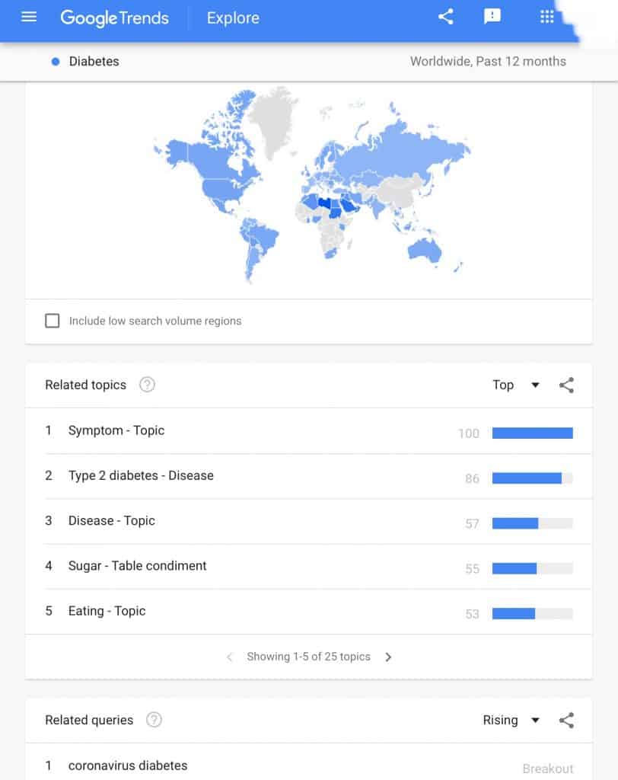Screen dimensions: 618x780
Task: Open the Google apps grid
Action: pyautogui.click(x=547, y=17)
